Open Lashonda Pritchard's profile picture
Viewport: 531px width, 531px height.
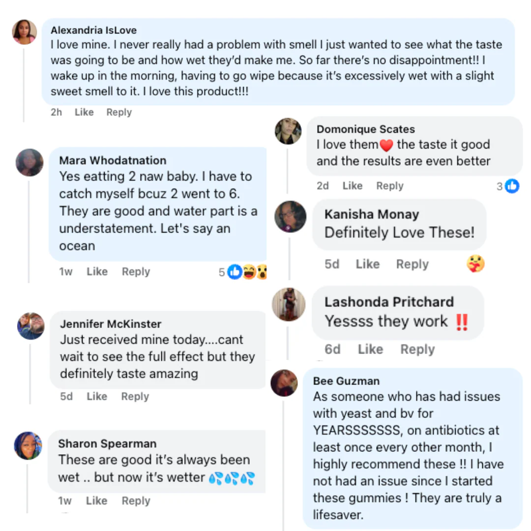coord(289,304)
